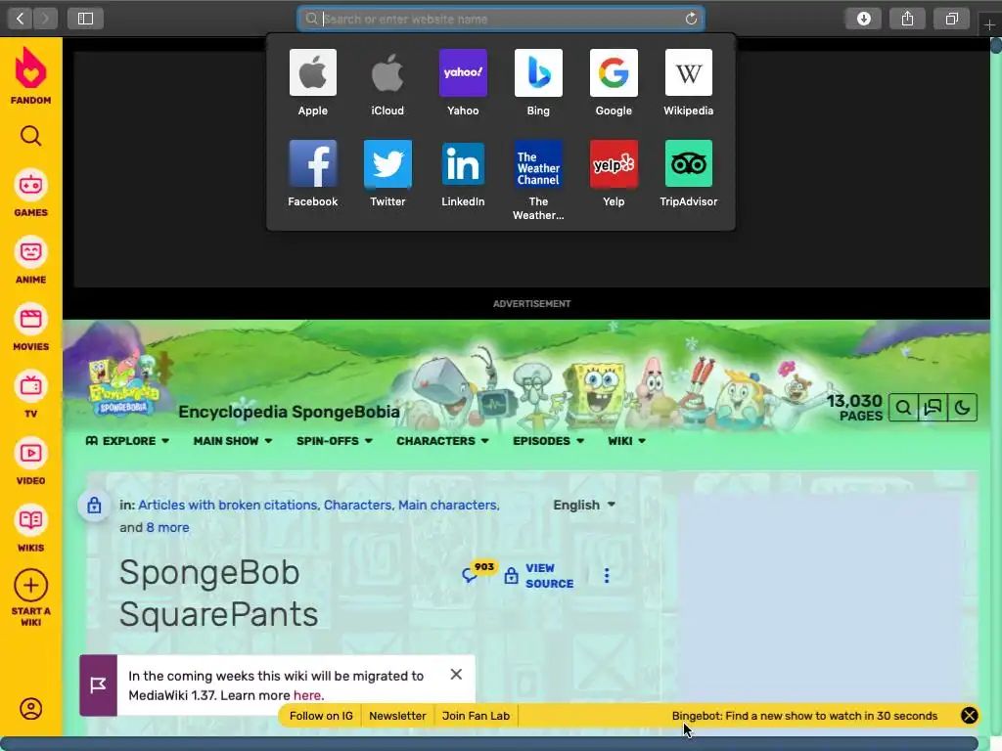Screen dimensions: 1002x751
Task: Open the Games section in Fandom sidebar
Action: point(30,193)
